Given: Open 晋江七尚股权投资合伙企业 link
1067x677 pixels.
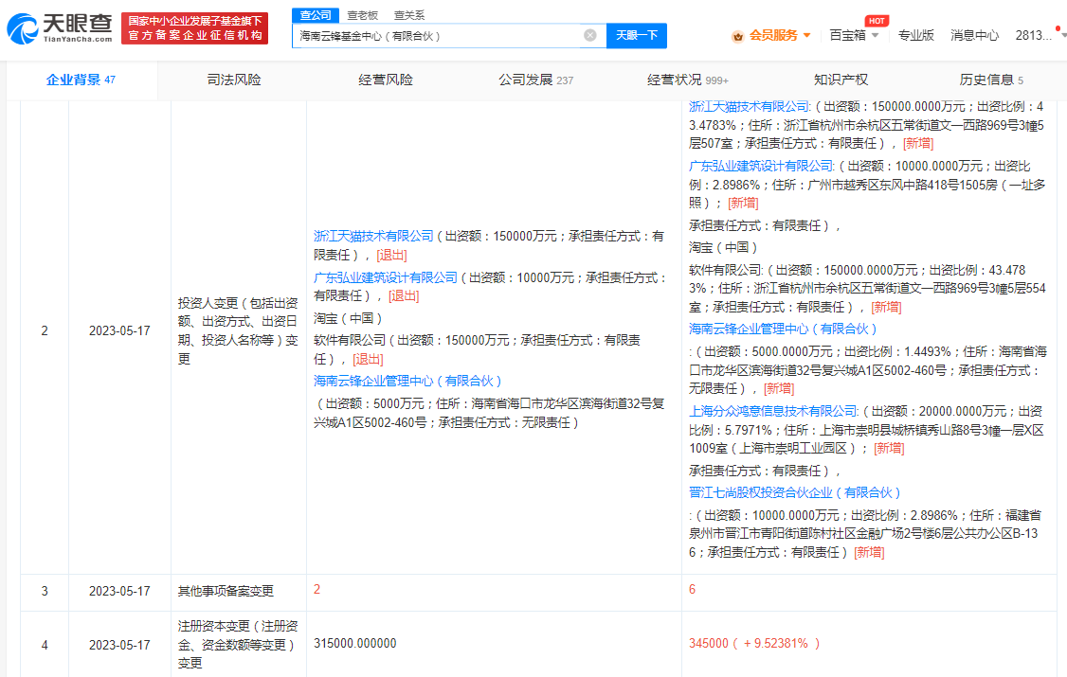Looking at the screenshot, I should (x=795, y=492).
